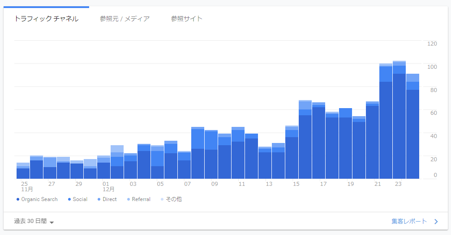
Task: Click the x-axis date label 13
Action: (269, 184)
